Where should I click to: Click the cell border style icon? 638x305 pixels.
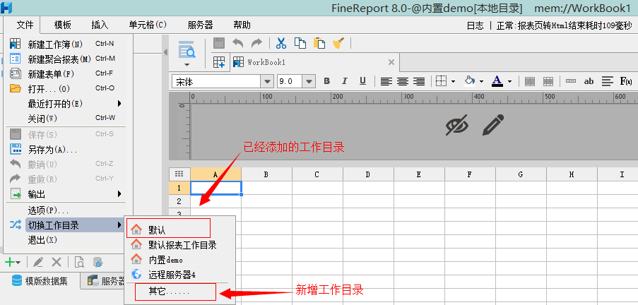pos(441,81)
